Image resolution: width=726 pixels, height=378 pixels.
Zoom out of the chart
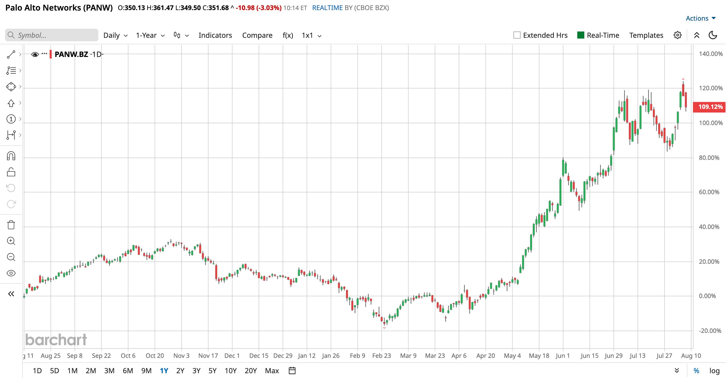[x=11, y=257]
